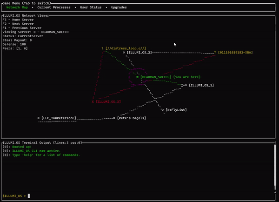
Task: Click the terminal scrollbar down arrow
Action: tap(275, 192)
